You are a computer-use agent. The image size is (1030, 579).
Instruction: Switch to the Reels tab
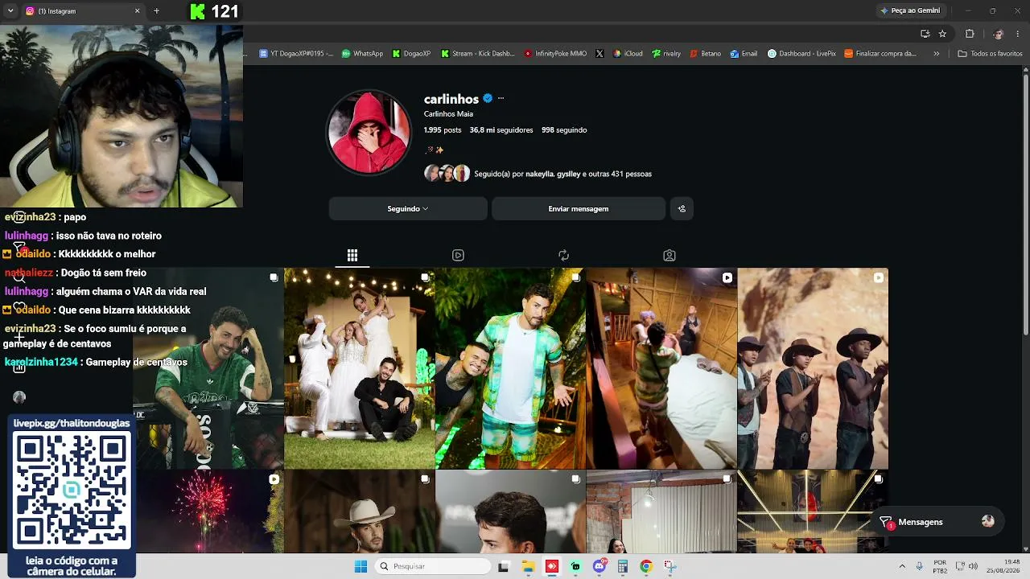tap(458, 255)
